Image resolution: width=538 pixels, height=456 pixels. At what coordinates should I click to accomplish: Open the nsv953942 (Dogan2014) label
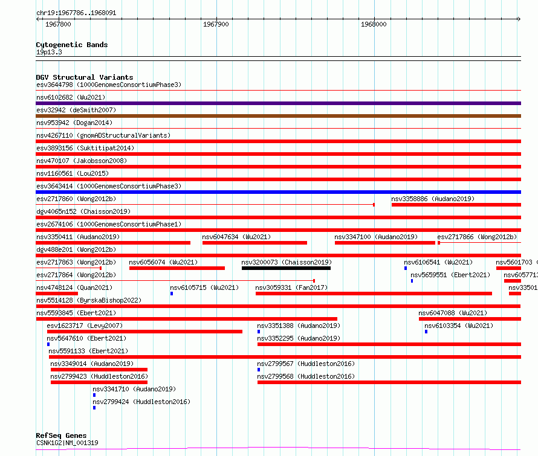coord(74,123)
